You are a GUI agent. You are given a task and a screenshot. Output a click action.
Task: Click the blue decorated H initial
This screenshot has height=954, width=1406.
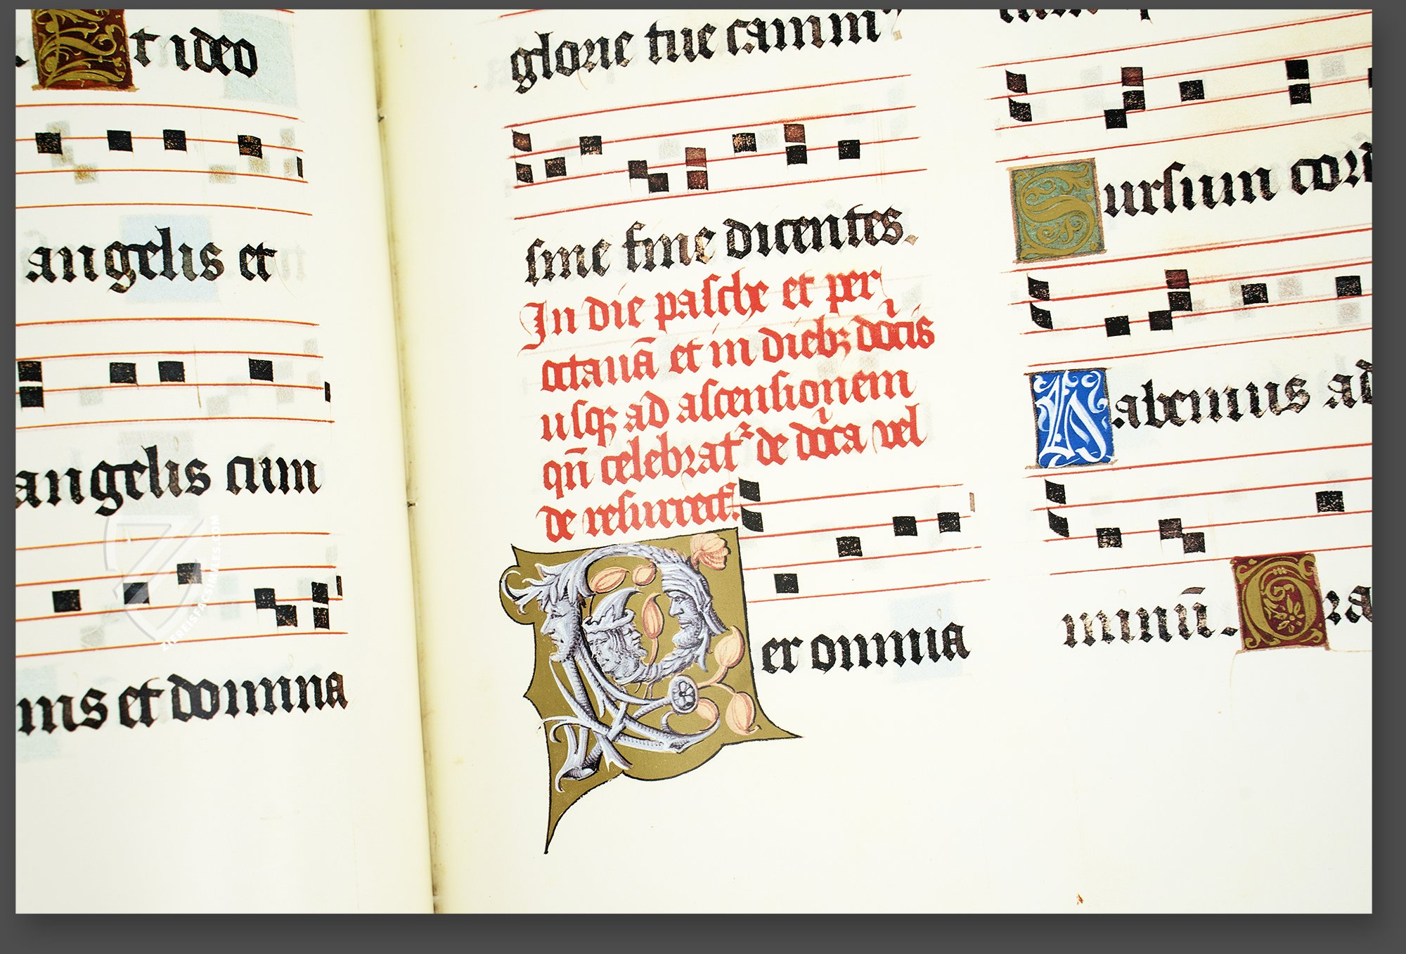(1072, 419)
